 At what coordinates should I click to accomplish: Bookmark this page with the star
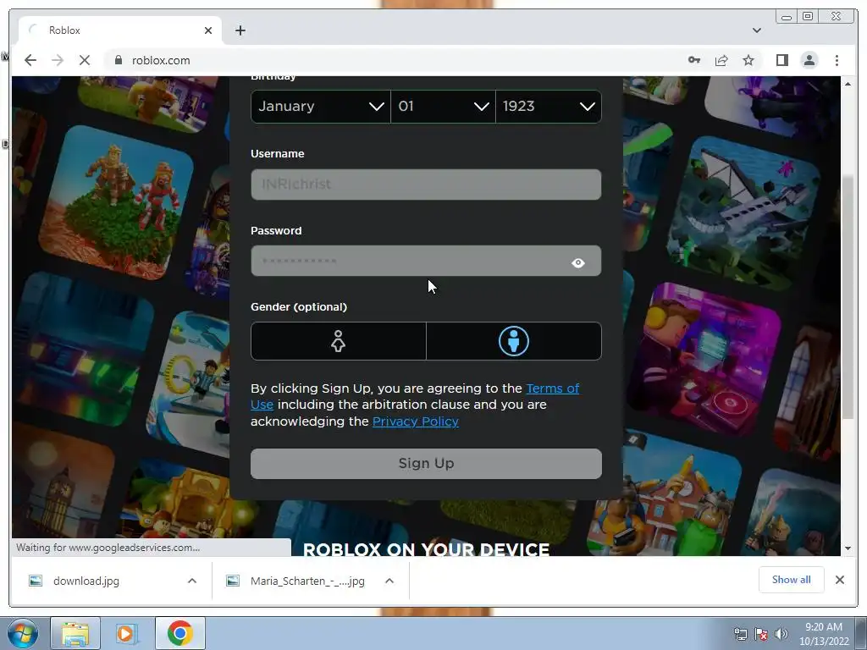click(748, 60)
